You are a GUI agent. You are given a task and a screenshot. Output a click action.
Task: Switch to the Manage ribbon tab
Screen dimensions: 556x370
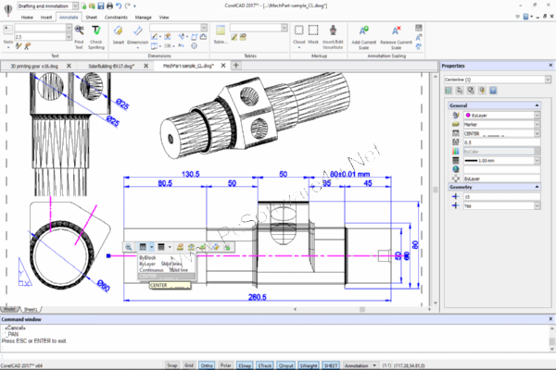coord(144,17)
